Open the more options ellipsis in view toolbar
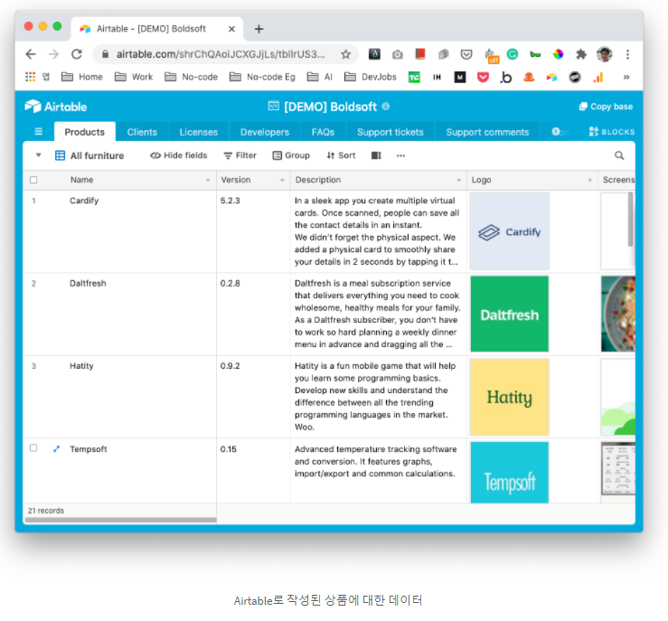 [x=400, y=155]
